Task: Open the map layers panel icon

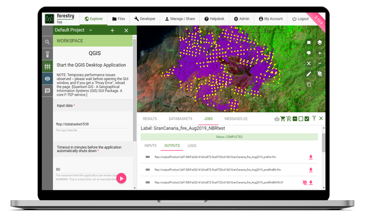Action: [319, 43]
